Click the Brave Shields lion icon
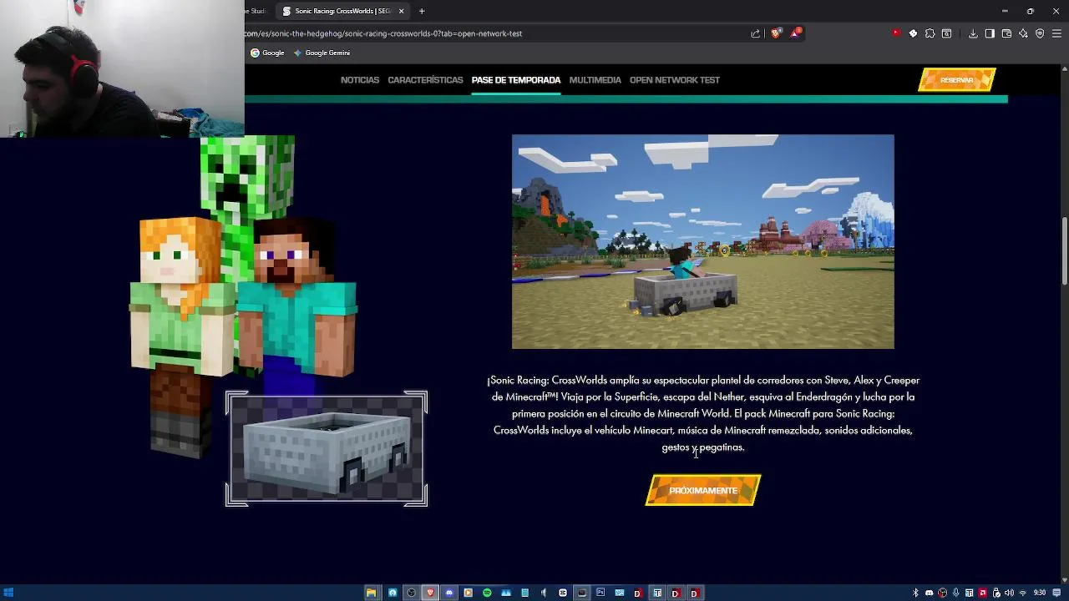The image size is (1069, 601). 776,33
